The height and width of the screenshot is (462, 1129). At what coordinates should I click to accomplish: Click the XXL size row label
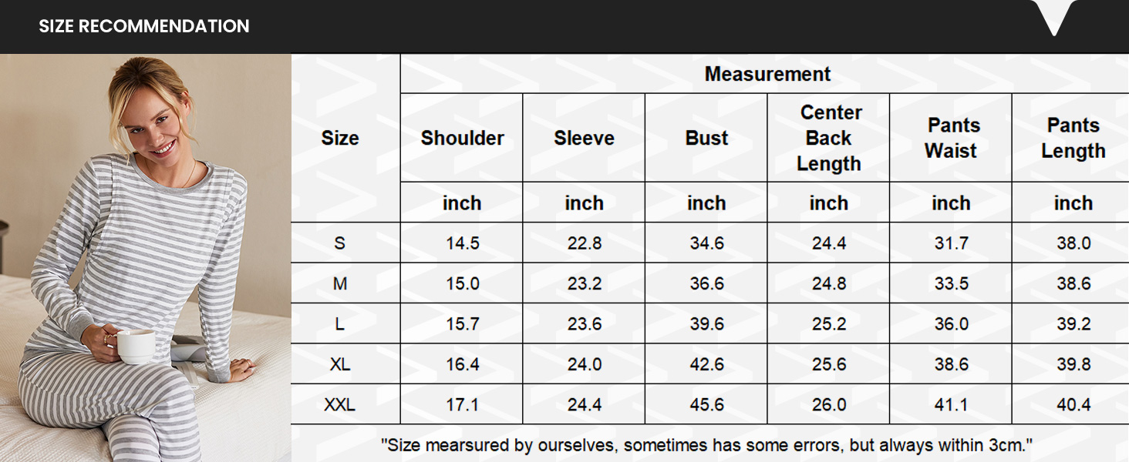click(x=340, y=405)
